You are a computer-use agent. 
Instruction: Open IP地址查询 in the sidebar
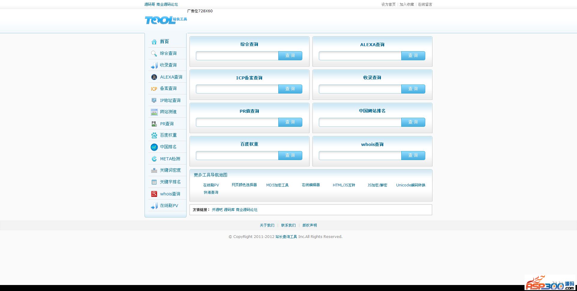(170, 100)
